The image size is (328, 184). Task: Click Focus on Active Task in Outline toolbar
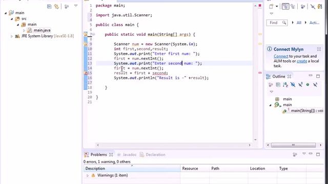[271, 85]
